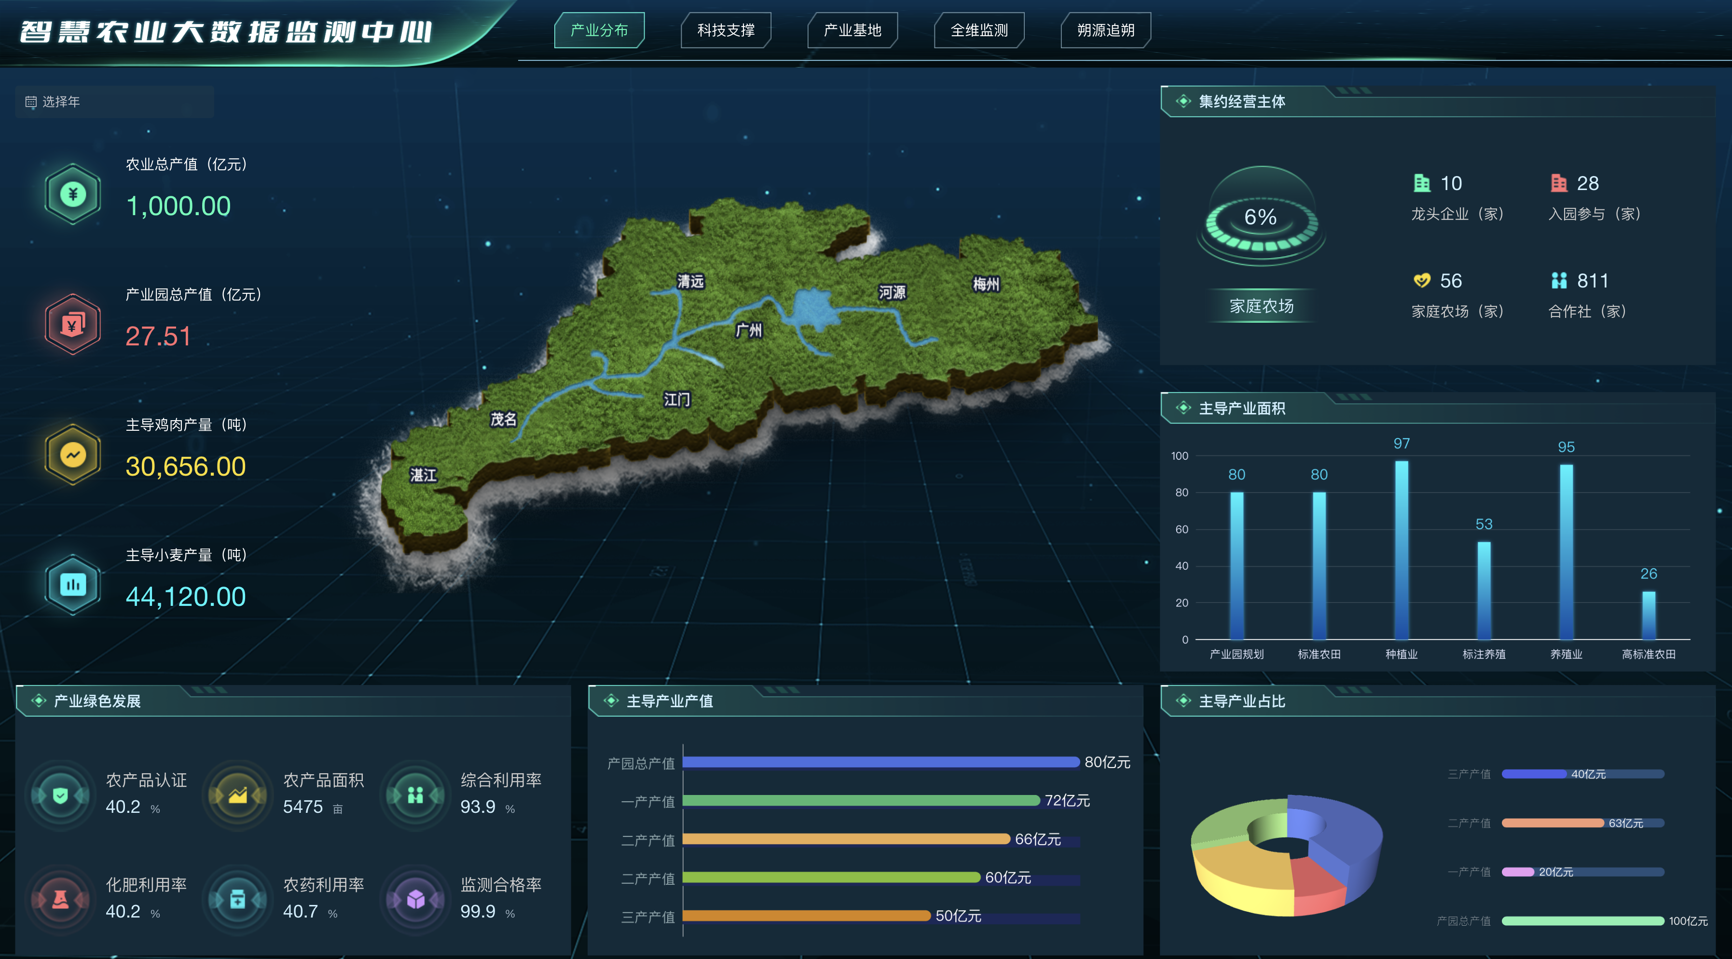This screenshot has width=1732, height=959.
Task: Click the yellow trend hexagon icon for 主导鸡肉产量
Action: pyautogui.click(x=73, y=454)
